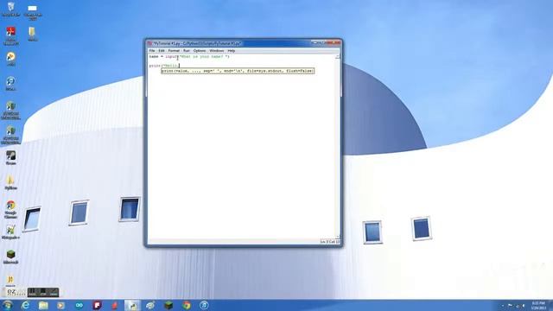This screenshot has height=311, width=553.
Task: Open File Explorer from the taskbar
Action: pyautogui.click(x=43, y=305)
